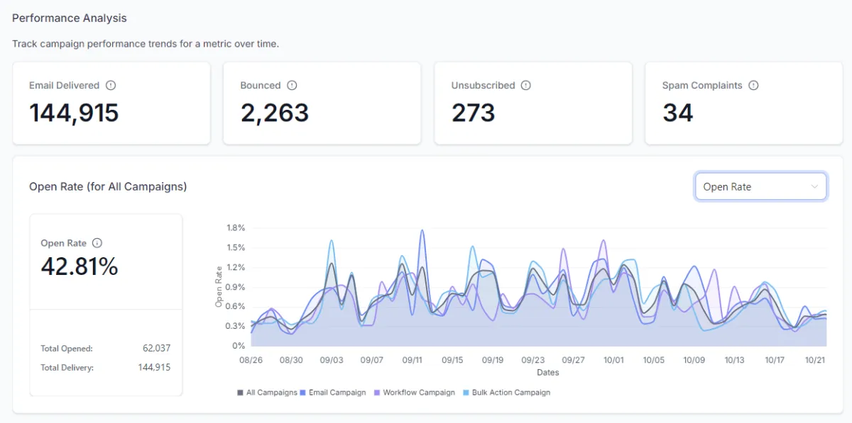
Task: Click info icon next to Unsubscribed
Action: click(526, 85)
